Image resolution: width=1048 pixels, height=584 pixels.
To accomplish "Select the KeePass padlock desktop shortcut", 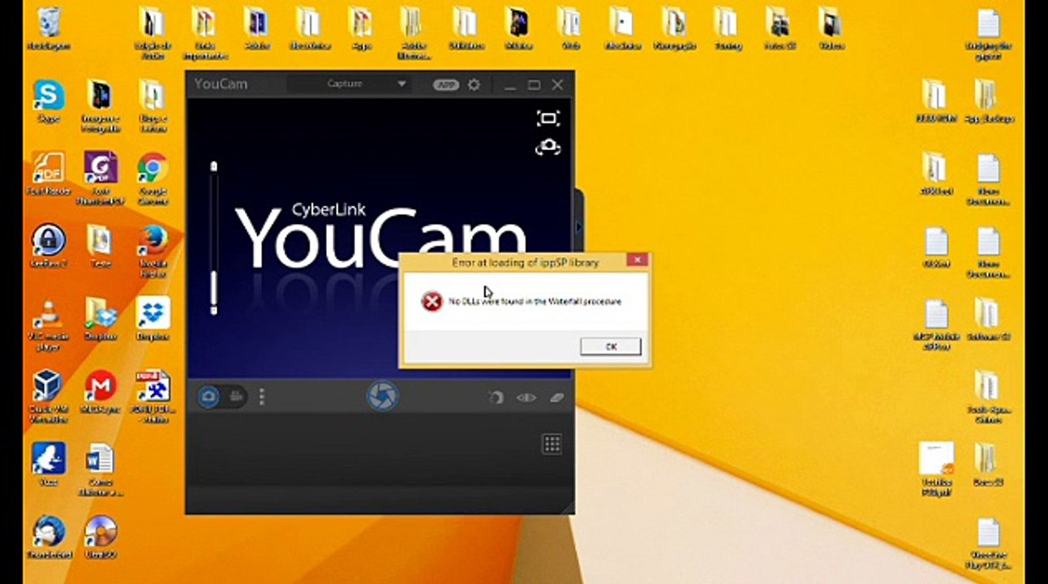I will tap(49, 247).
